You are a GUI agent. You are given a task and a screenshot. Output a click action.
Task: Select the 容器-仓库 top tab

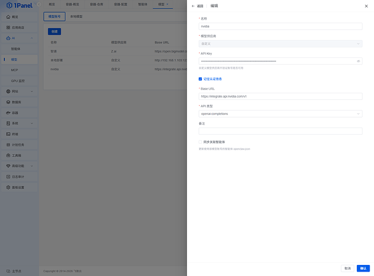tap(97, 4)
